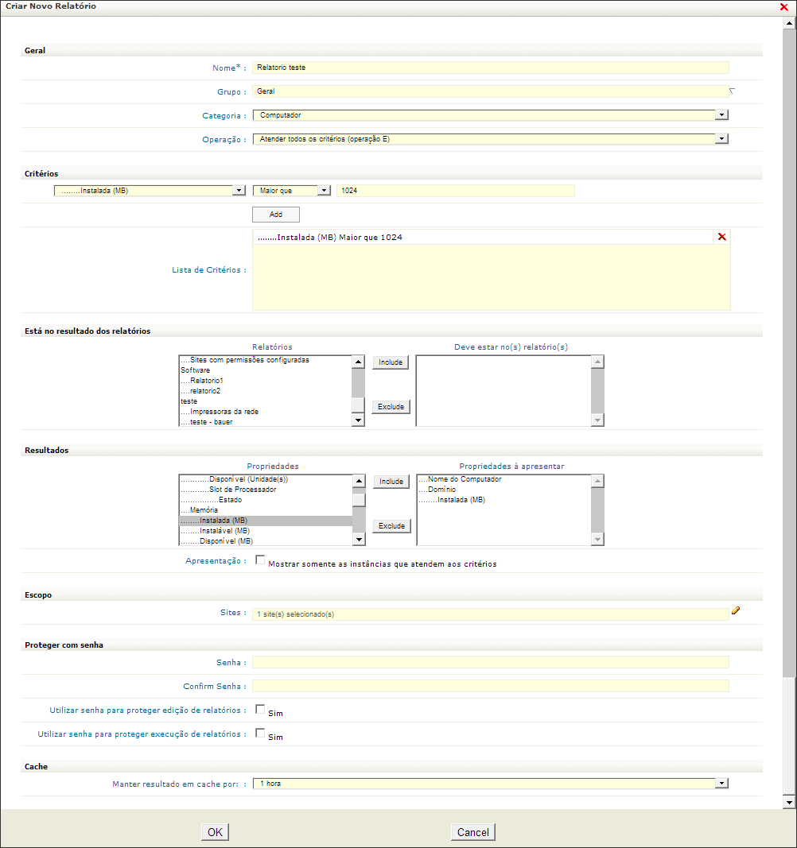This screenshot has height=848, width=797.
Task: Select 'Instalada (MB)' in Propriedades à apresentar
Action: point(503,500)
